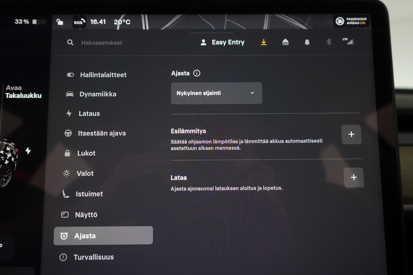Select the highlighted Ajasta menu item
The width and height of the screenshot is (413, 275).
103,236
